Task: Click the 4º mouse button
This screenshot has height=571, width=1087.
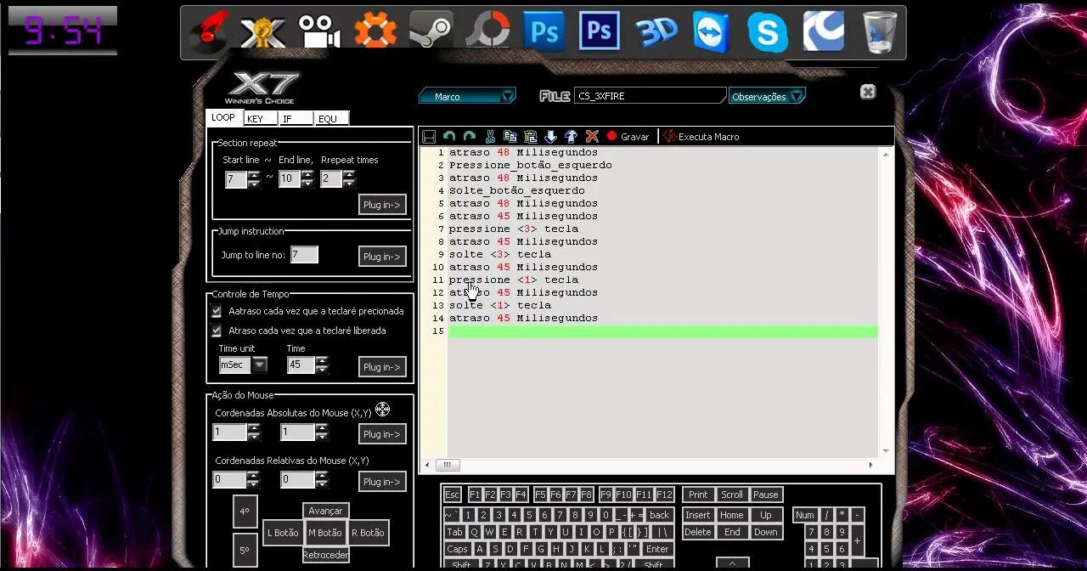Action: 245,512
